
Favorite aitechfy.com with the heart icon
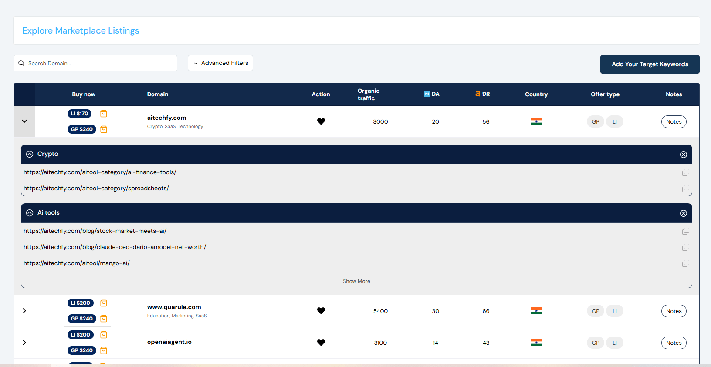(321, 121)
